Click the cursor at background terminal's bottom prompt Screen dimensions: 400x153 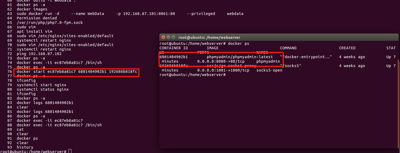(x=70, y=151)
